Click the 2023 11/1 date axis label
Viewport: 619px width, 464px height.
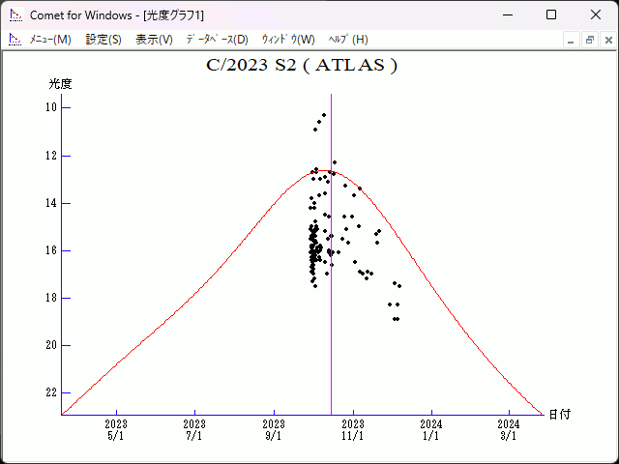pyautogui.click(x=352, y=430)
